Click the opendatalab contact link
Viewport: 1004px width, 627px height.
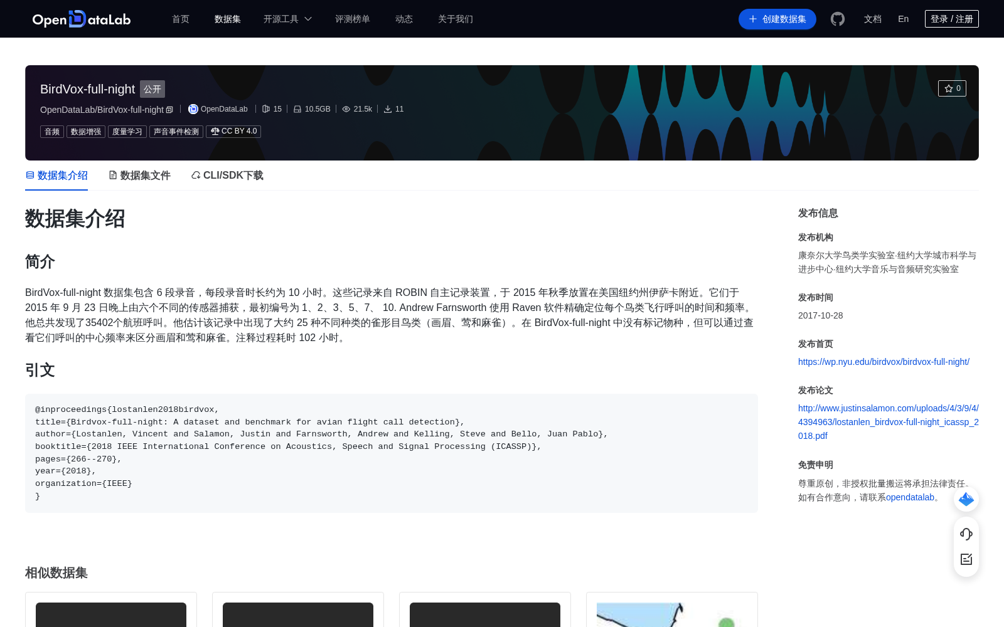(x=910, y=497)
